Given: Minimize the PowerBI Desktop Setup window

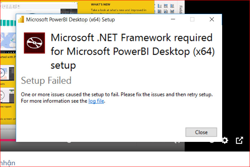Looking at the screenshot, I should (x=173, y=19).
